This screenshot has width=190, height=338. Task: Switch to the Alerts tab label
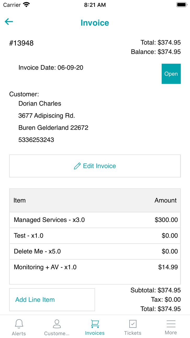(19, 334)
